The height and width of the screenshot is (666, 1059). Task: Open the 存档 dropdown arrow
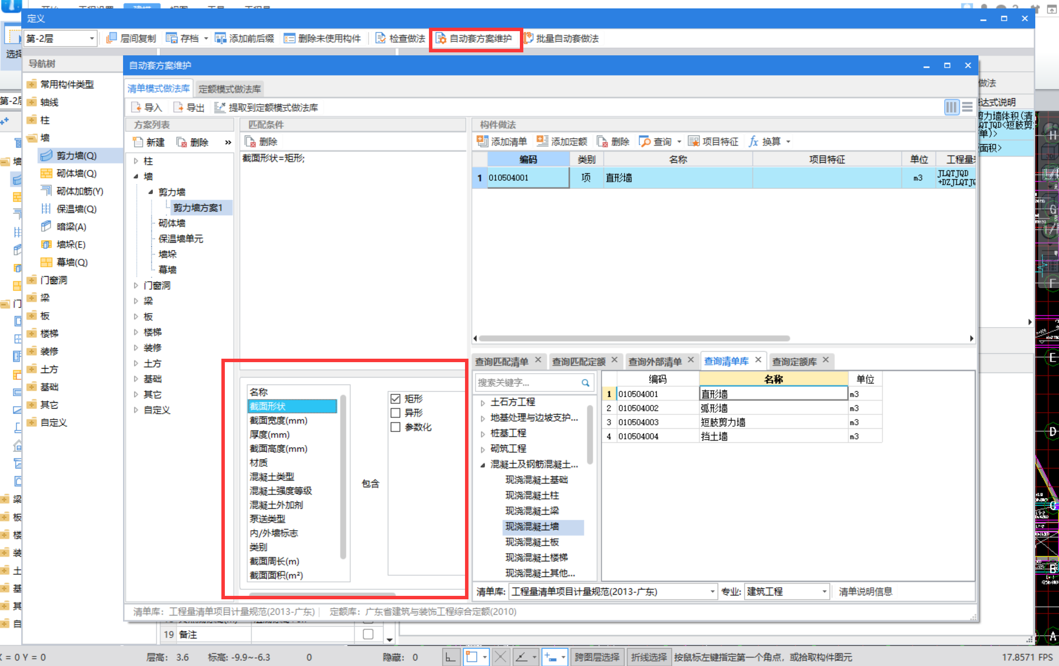pyautogui.click(x=206, y=38)
